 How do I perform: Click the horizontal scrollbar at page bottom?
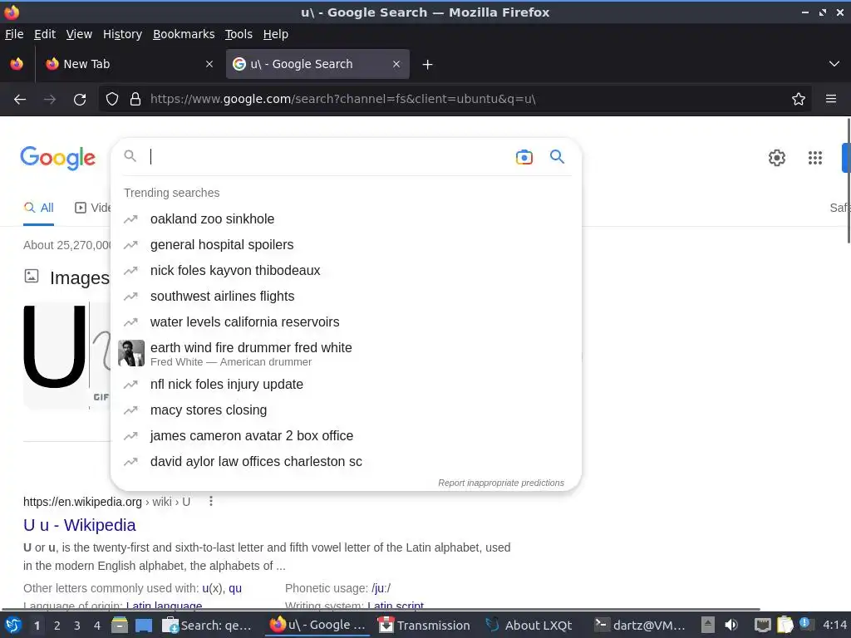click(380, 609)
